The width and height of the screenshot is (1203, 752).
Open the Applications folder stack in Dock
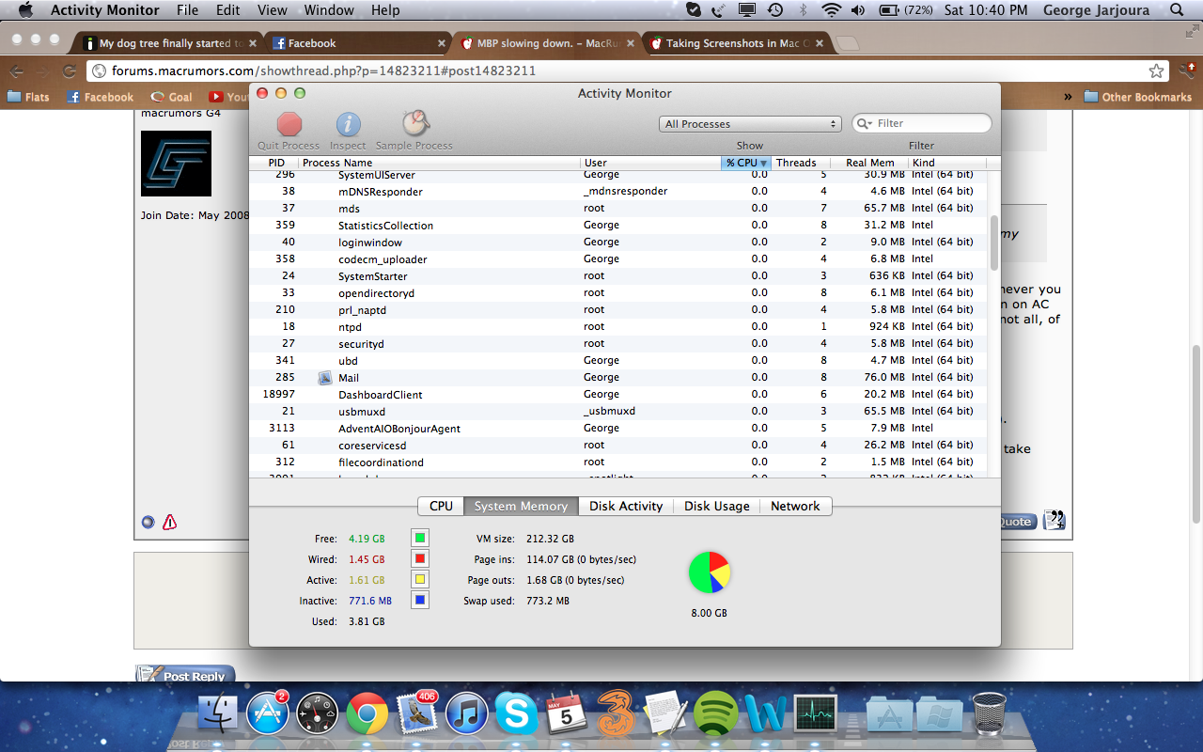pyautogui.click(x=889, y=714)
